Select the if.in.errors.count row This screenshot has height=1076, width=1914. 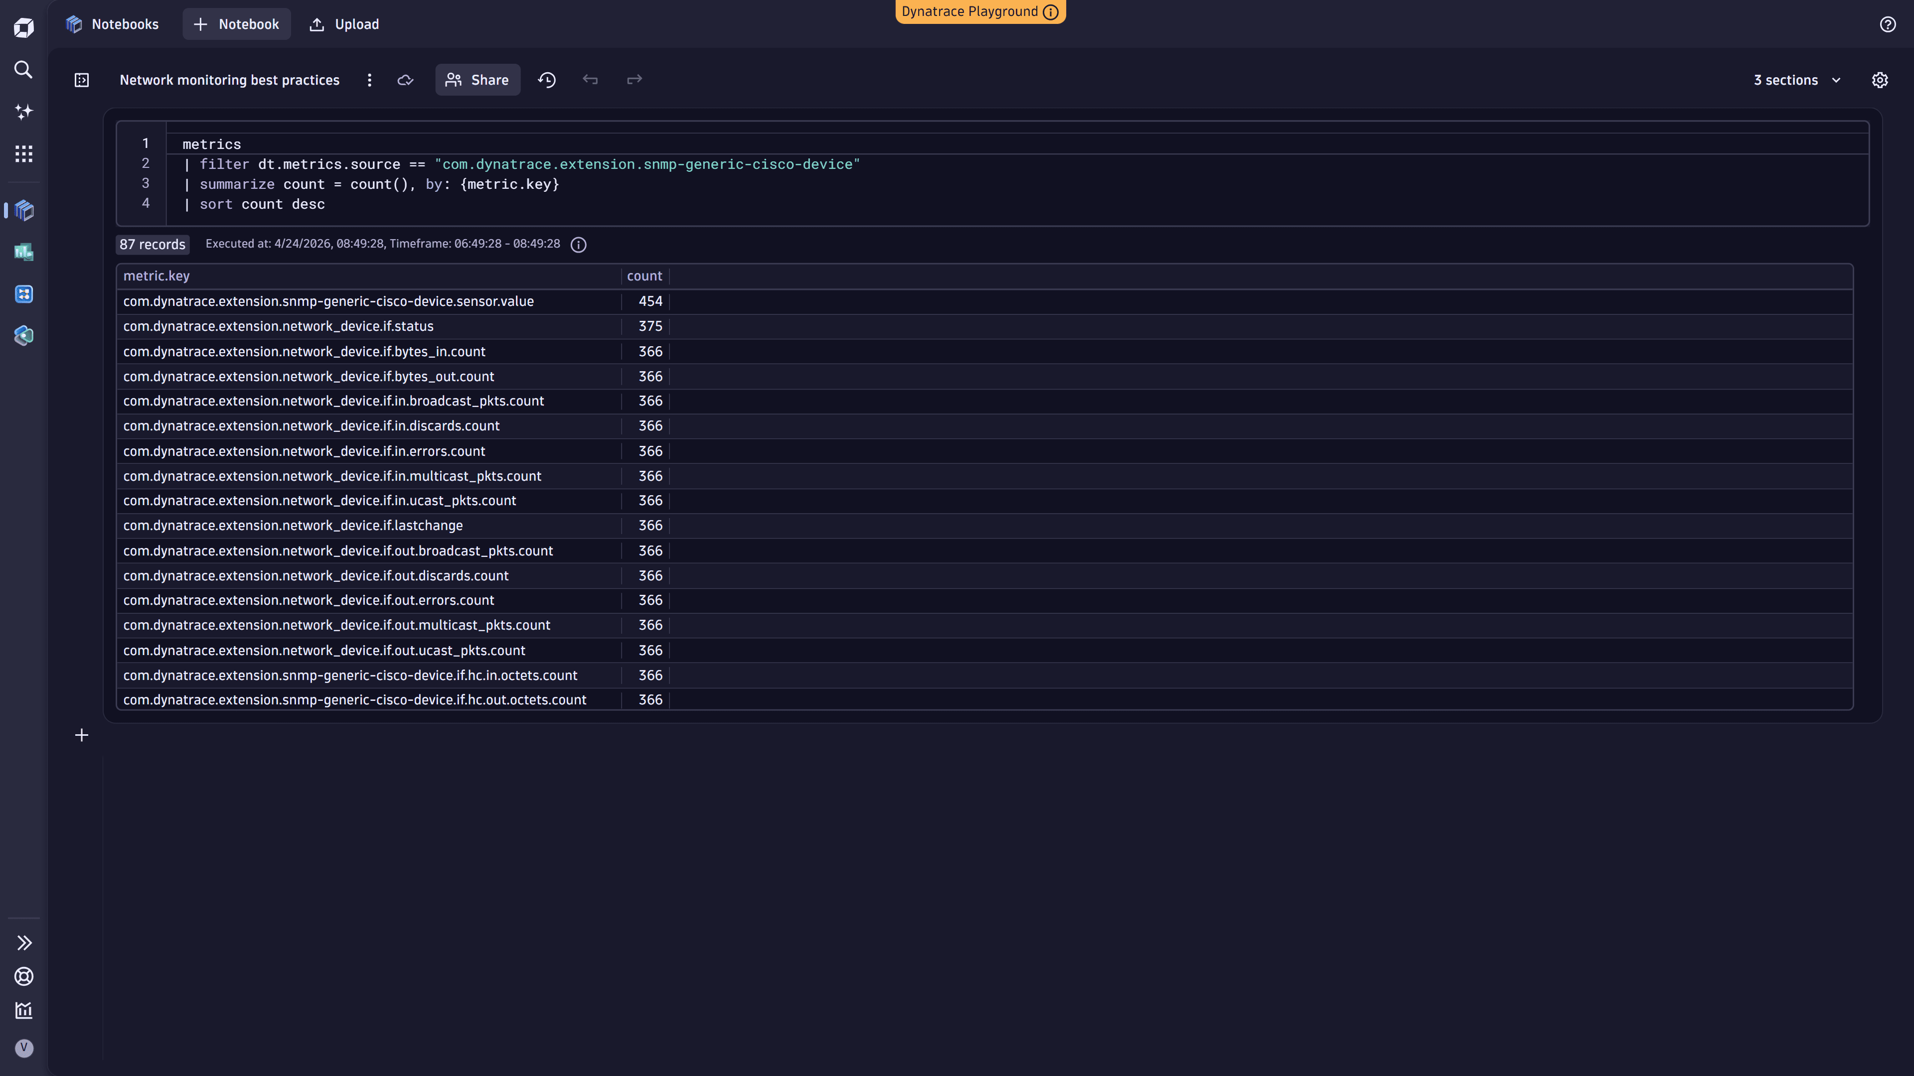[984, 451]
